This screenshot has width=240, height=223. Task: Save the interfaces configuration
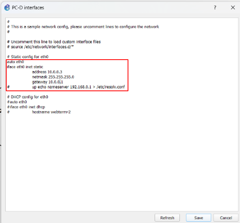[198, 218]
